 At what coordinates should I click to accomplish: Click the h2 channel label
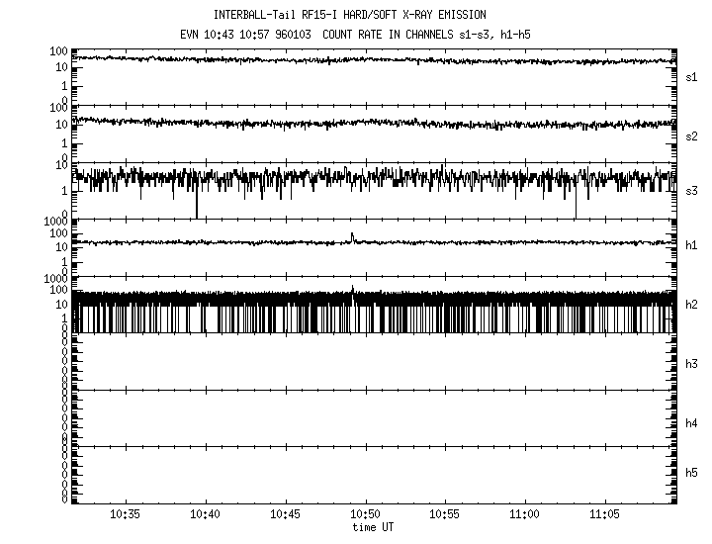(692, 305)
